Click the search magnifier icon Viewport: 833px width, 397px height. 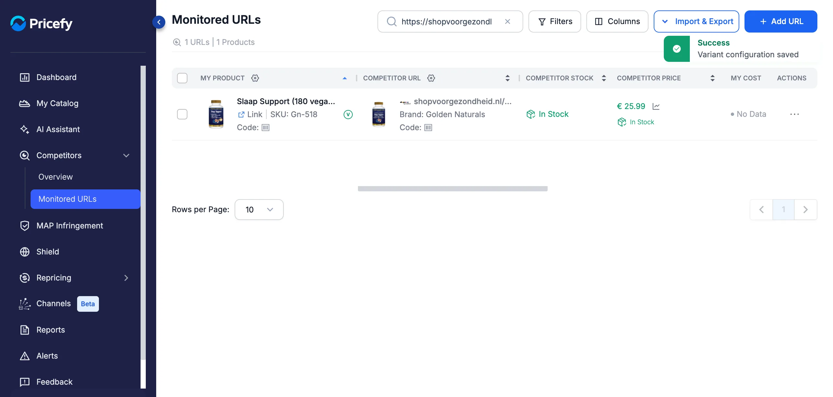pos(391,21)
